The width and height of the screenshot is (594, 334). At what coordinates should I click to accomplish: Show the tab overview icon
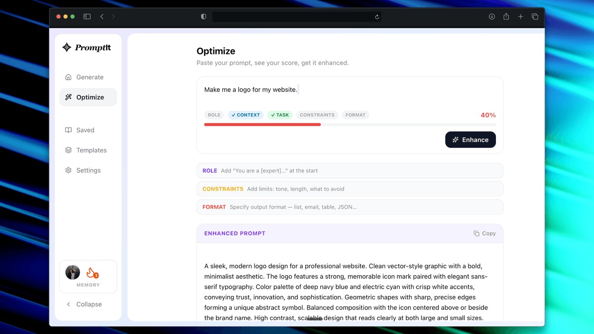[535, 16]
